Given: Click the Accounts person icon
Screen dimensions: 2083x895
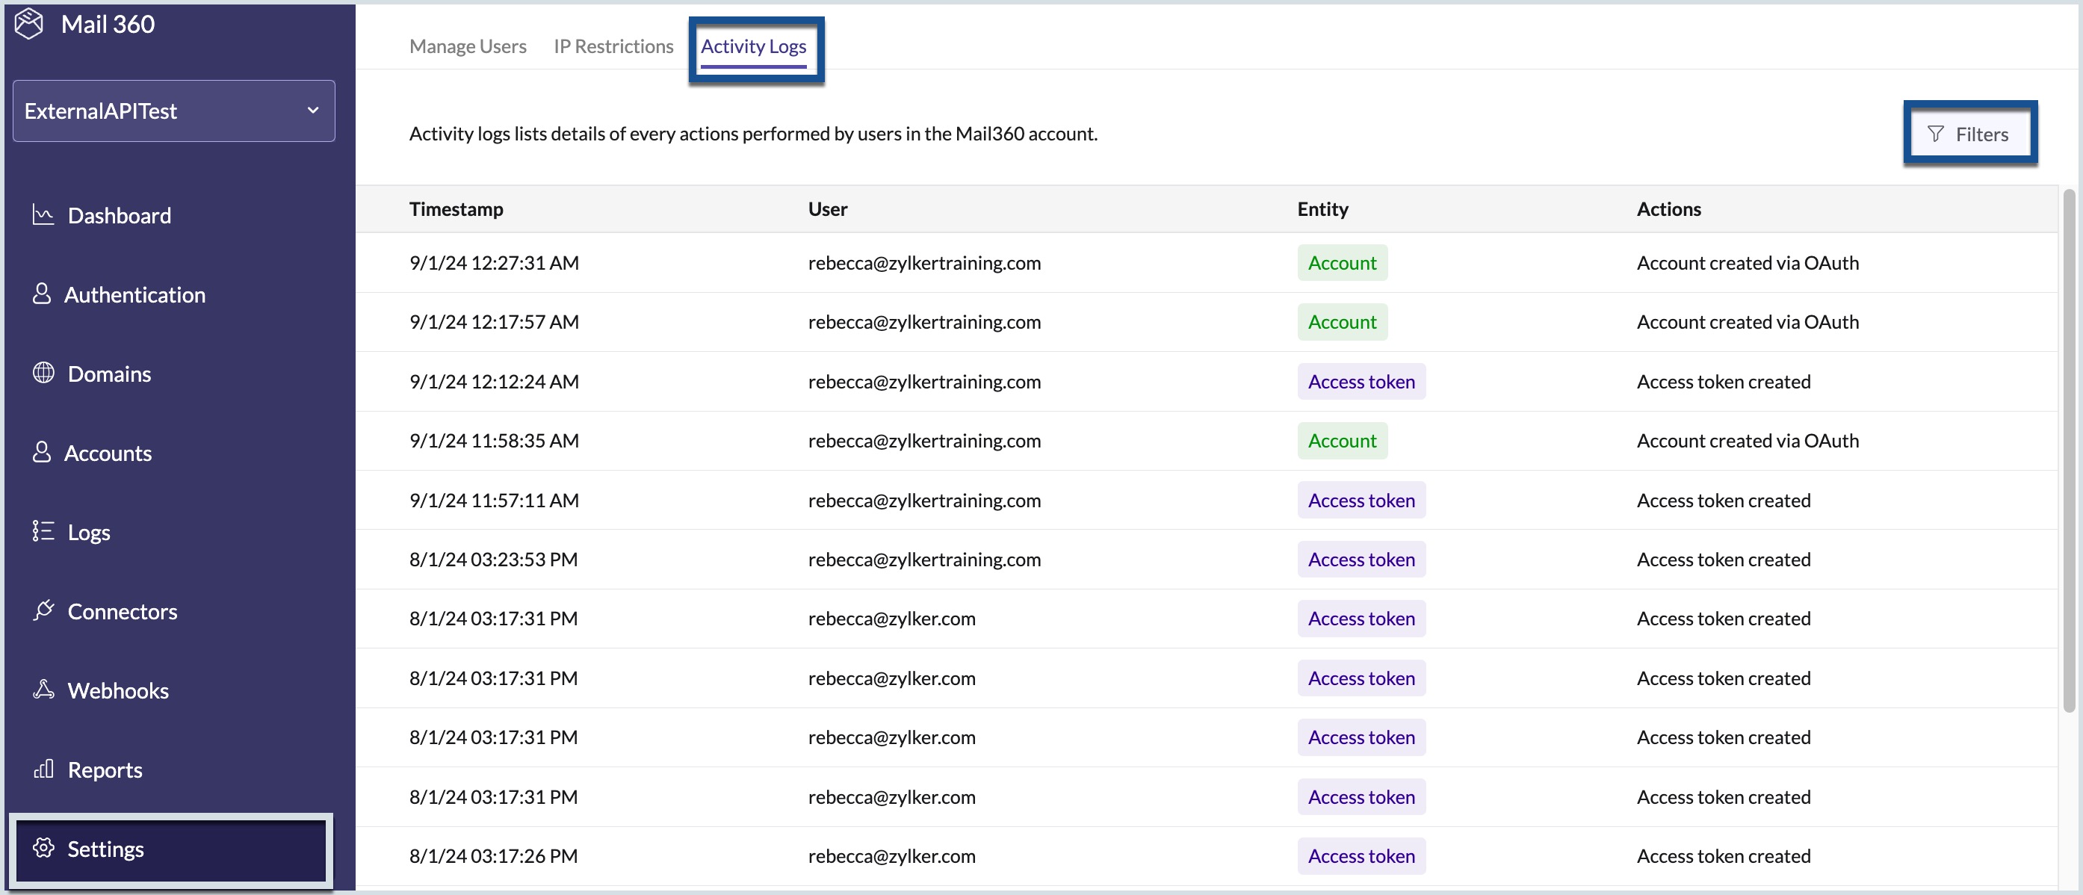Looking at the screenshot, I should click(x=41, y=452).
